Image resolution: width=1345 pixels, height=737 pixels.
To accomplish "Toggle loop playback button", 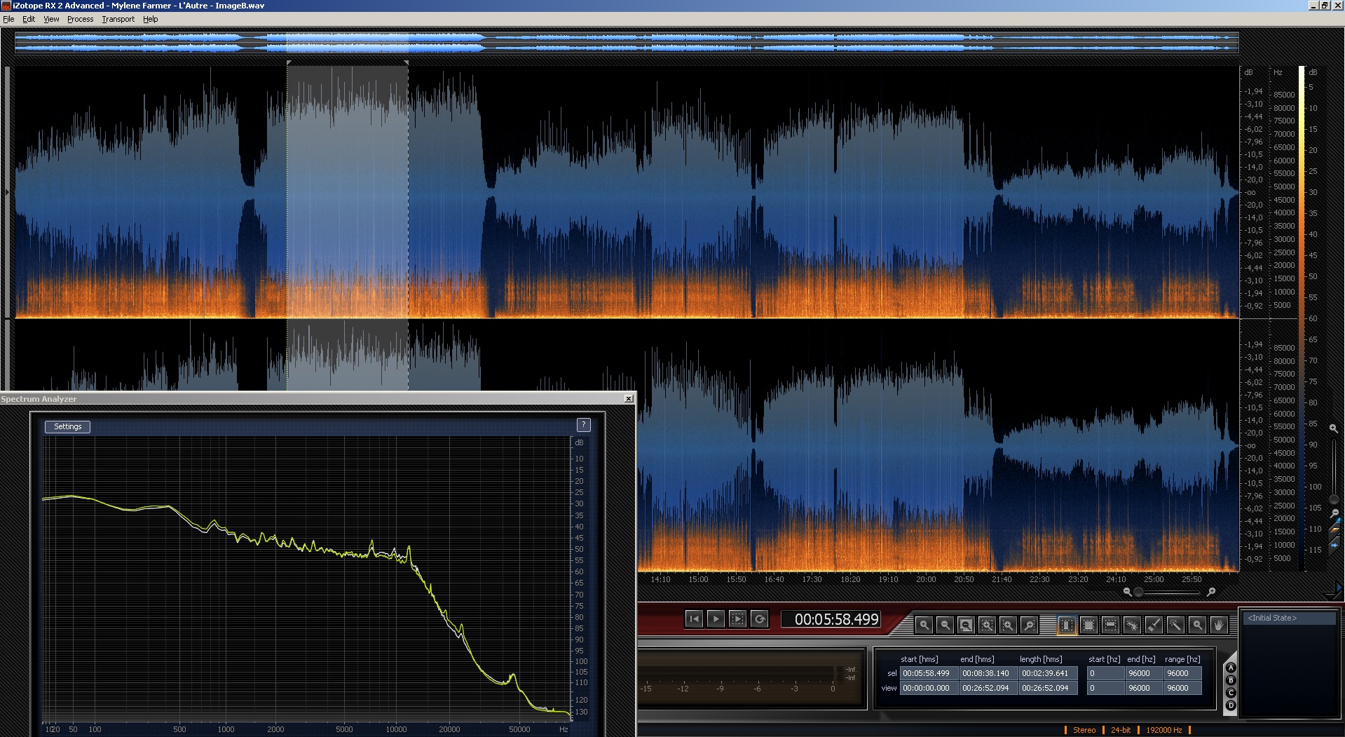I will tap(759, 618).
